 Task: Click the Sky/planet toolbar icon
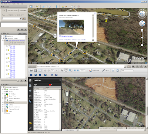66,7
